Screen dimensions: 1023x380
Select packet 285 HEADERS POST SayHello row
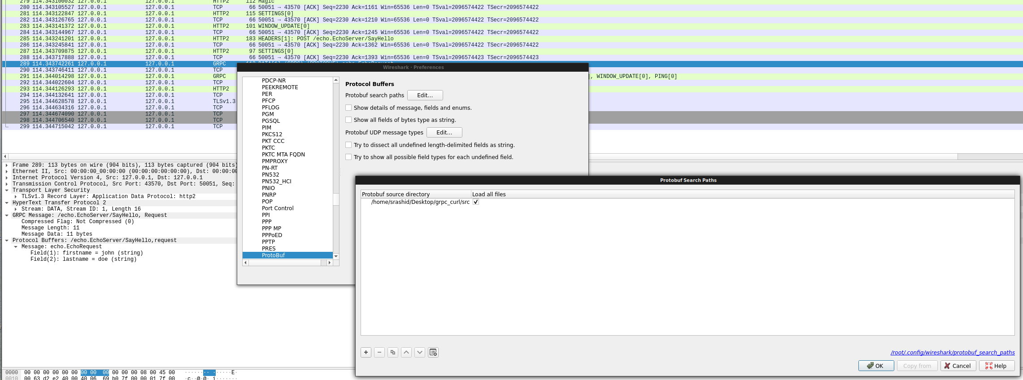[x=512, y=39]
